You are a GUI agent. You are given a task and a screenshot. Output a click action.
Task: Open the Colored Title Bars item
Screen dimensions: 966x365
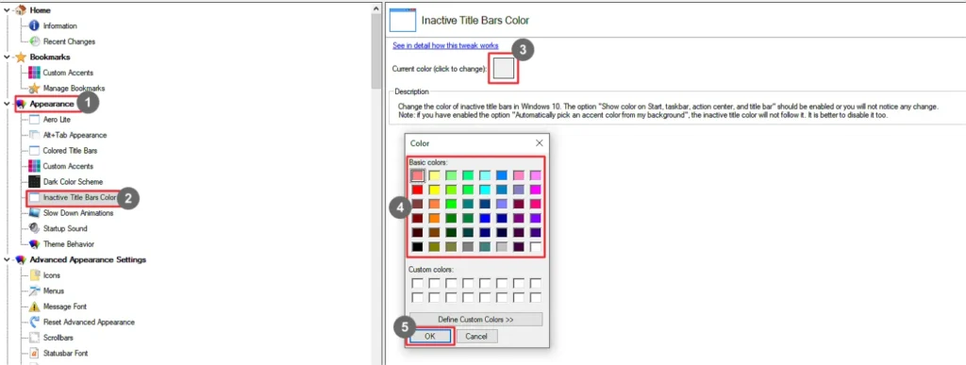coord(70,151)
